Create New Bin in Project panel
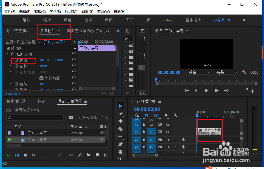The image size is (264, 169). tap(88, 155)
